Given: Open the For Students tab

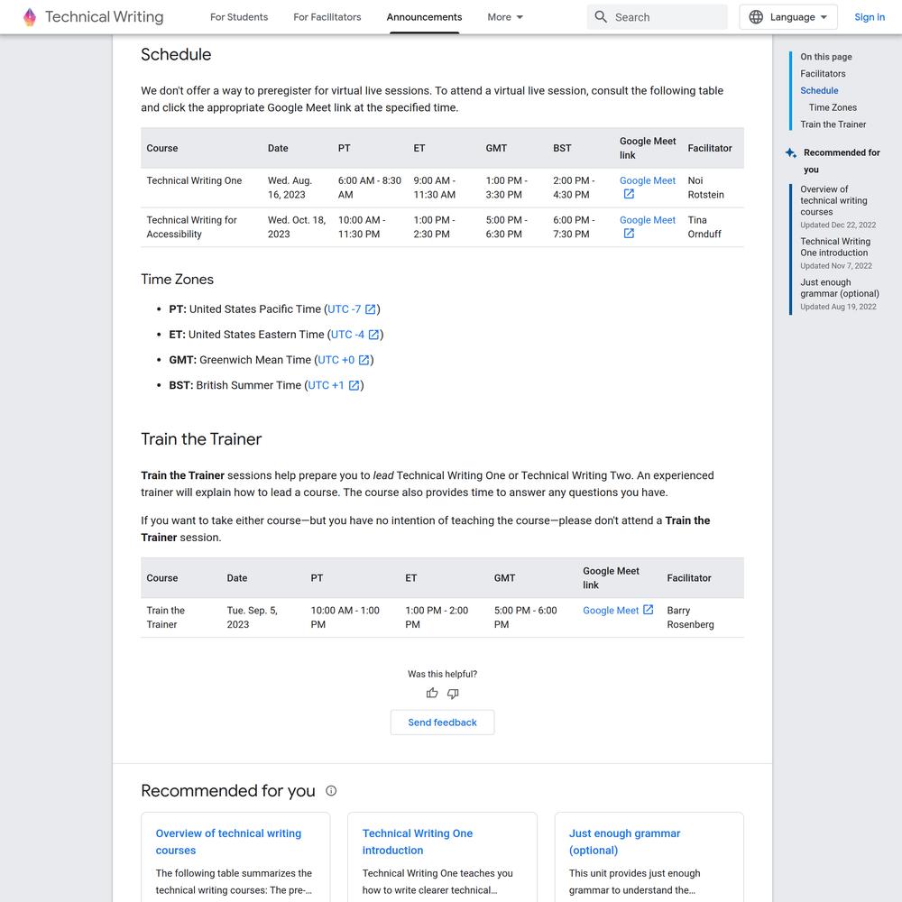Looking at the screenshot, I should (239, 17).
